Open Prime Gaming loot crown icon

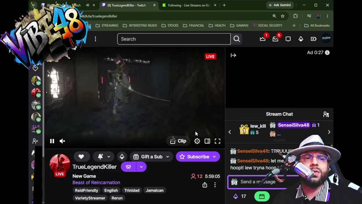tap(263, 39)
